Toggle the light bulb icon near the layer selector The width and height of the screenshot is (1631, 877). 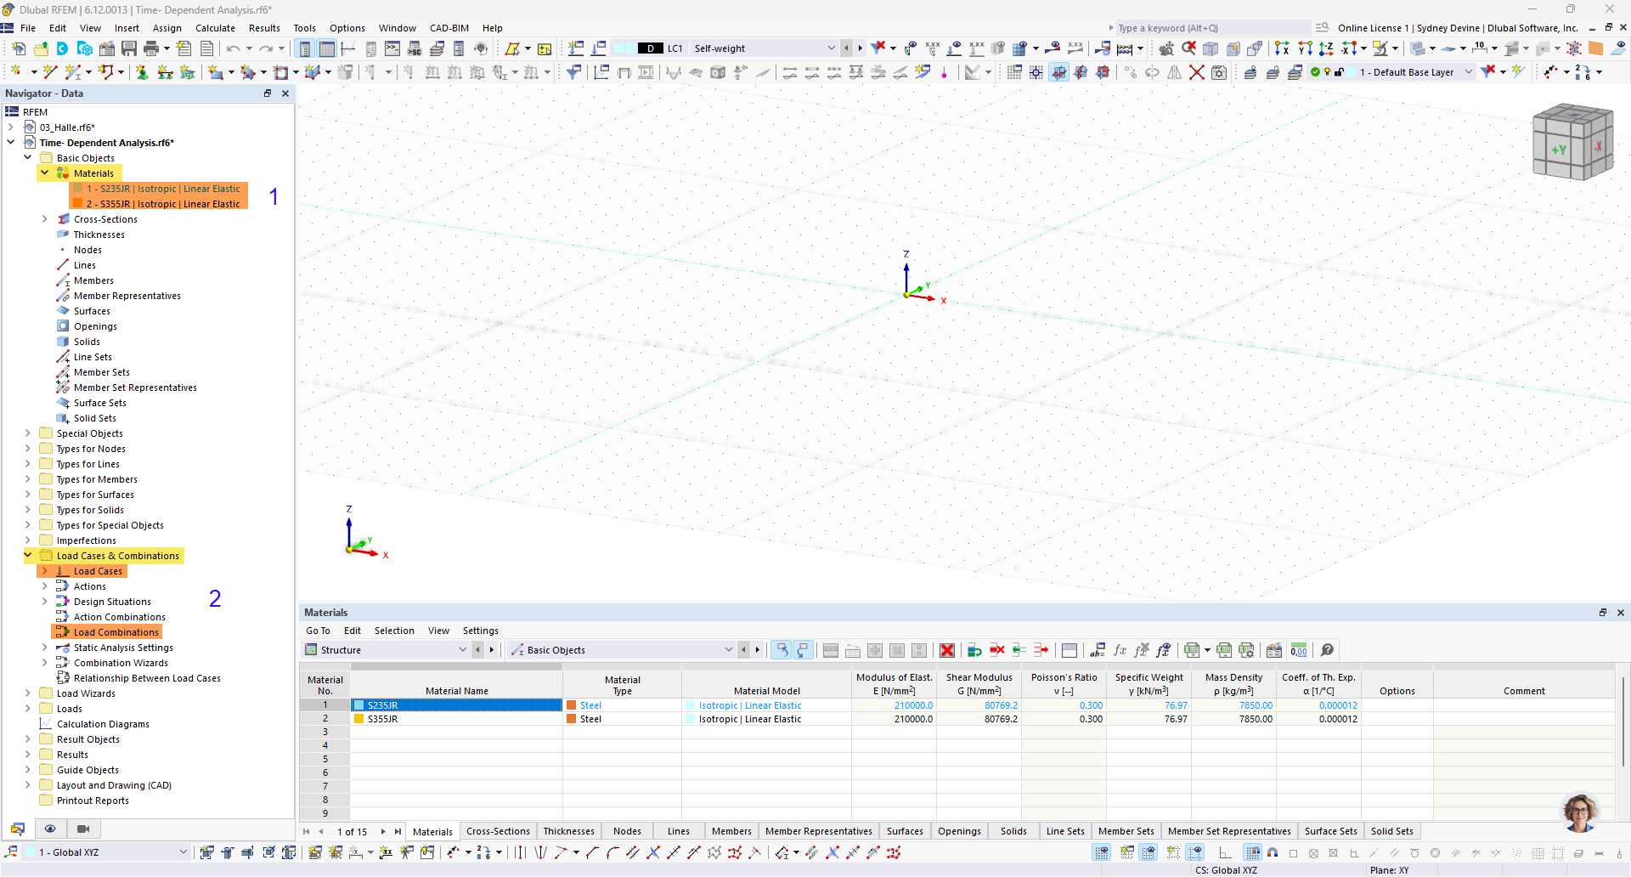1327,72
